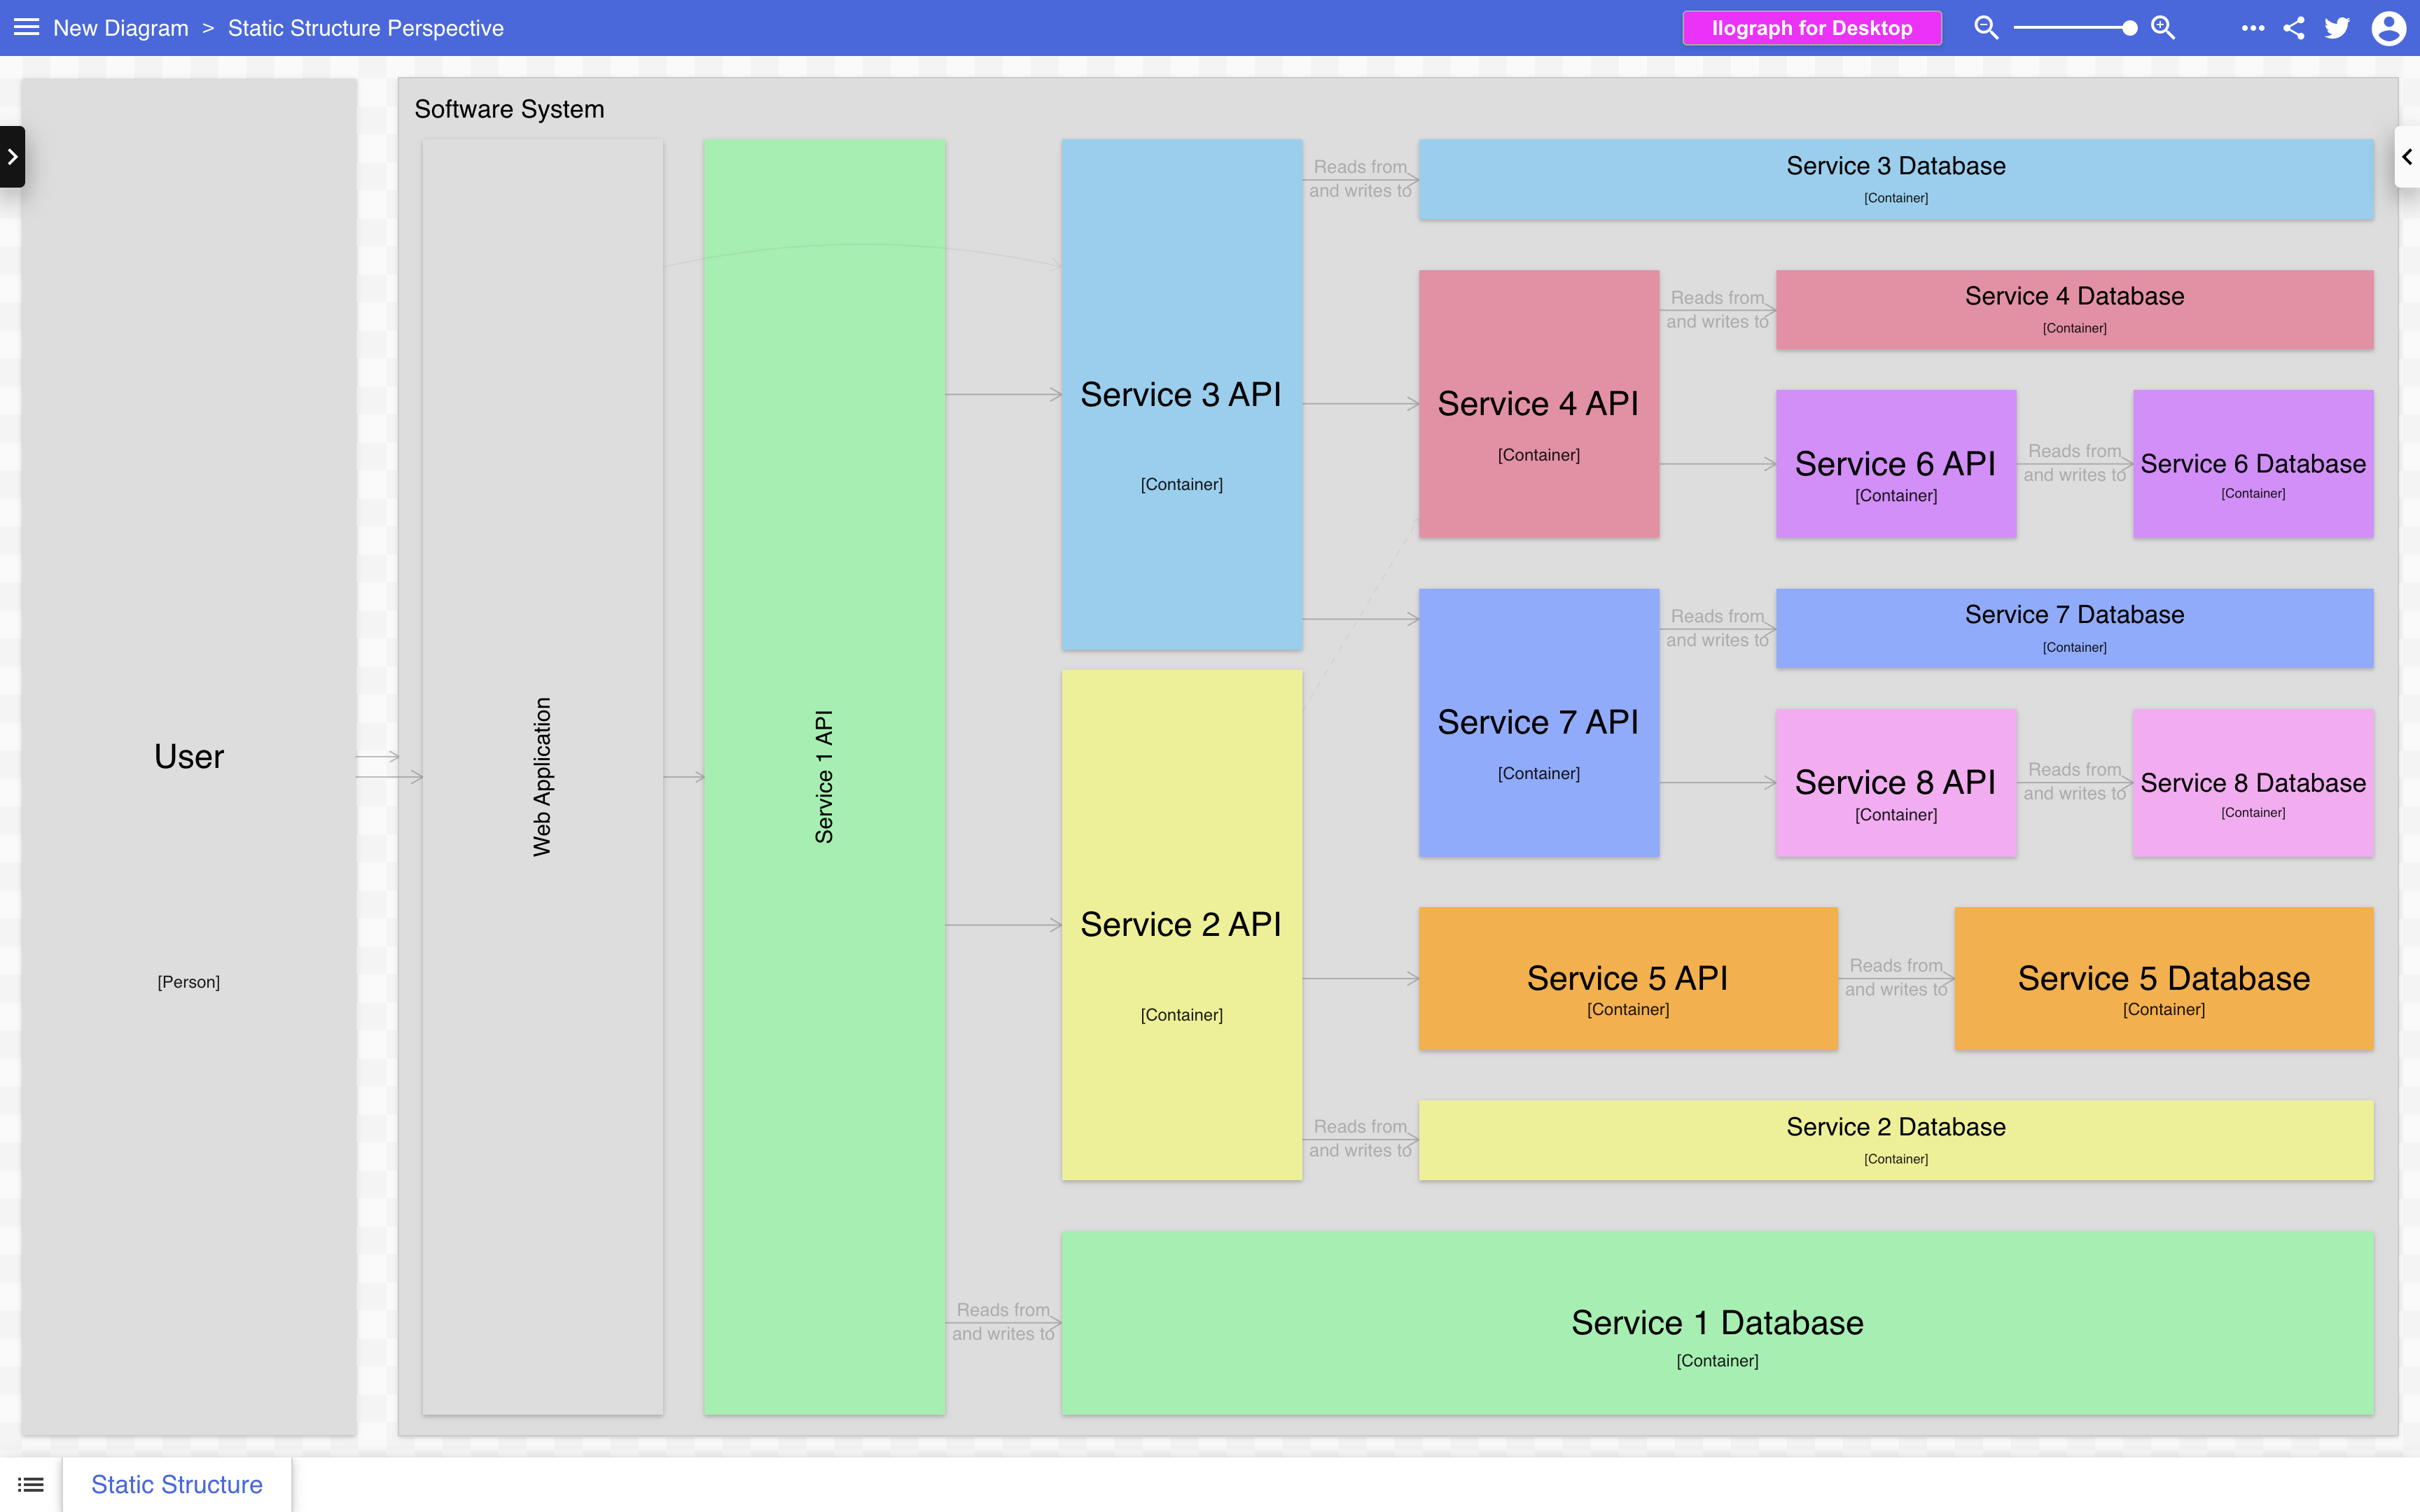Select the User person node

(189, 757)
